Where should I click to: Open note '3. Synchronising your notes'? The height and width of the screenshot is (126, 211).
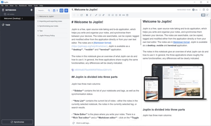coord(52,26)
